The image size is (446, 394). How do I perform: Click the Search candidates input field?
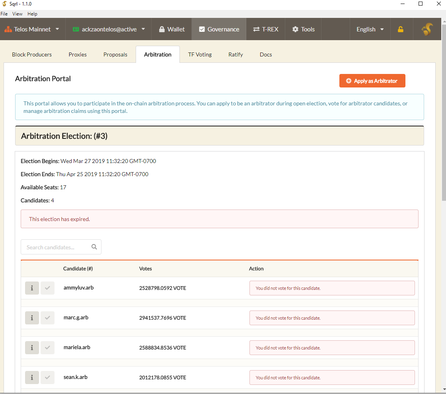click(x=56, y=247)
